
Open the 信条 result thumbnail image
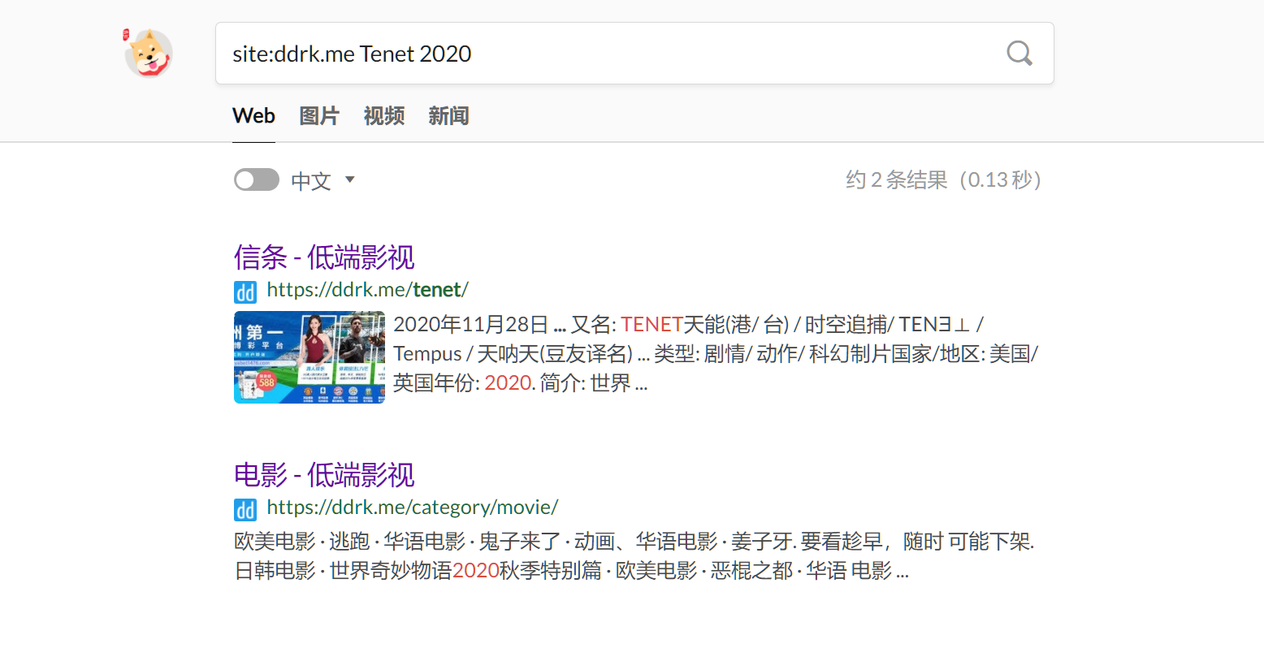[x=310, y=357]
